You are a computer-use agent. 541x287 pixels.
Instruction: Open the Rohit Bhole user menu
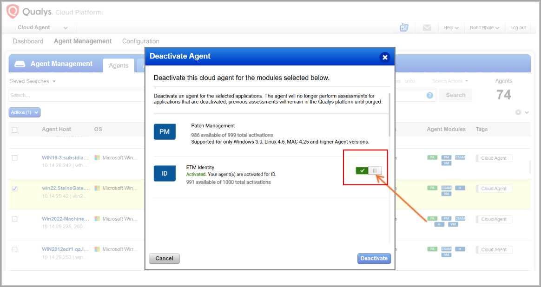click(484, 27)
